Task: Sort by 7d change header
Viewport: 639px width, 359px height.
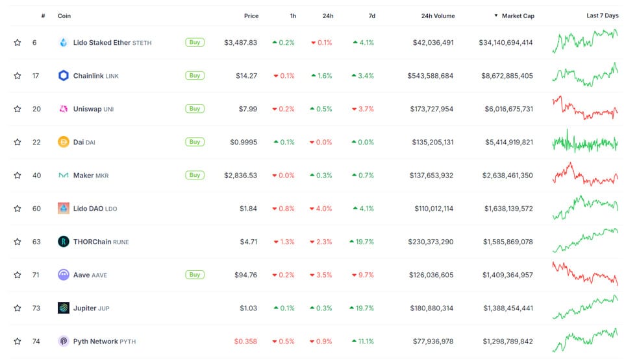Action: pyautogui.click(x=371, y=16)
